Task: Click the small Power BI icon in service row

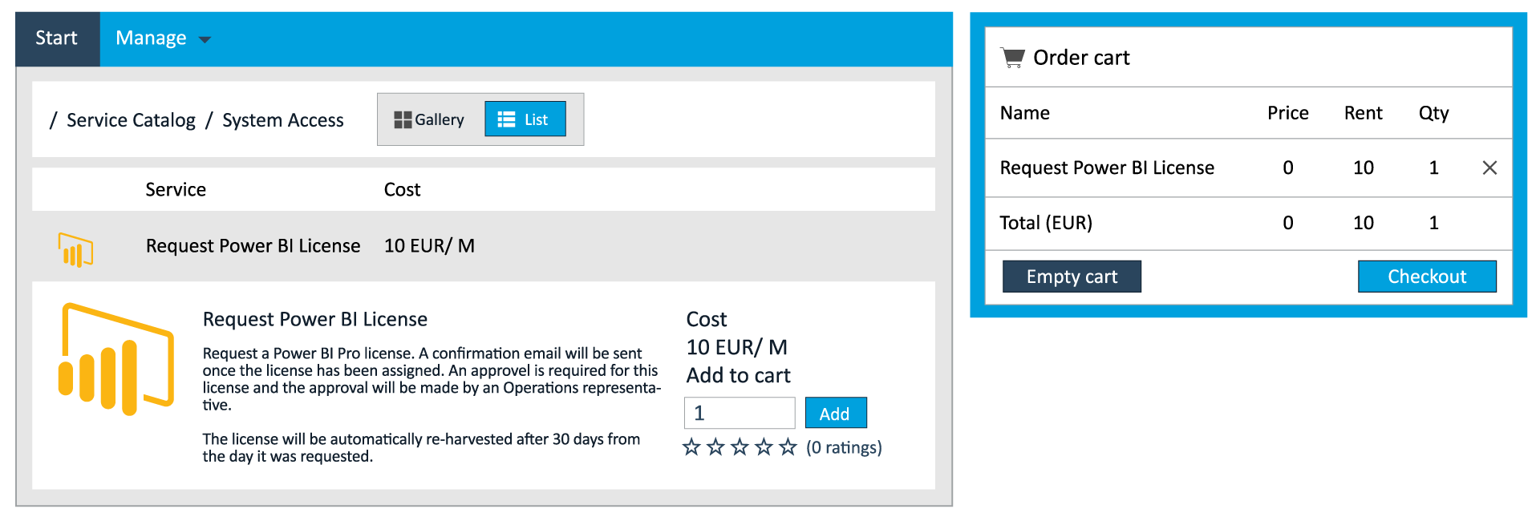Action: coord(75,248)
